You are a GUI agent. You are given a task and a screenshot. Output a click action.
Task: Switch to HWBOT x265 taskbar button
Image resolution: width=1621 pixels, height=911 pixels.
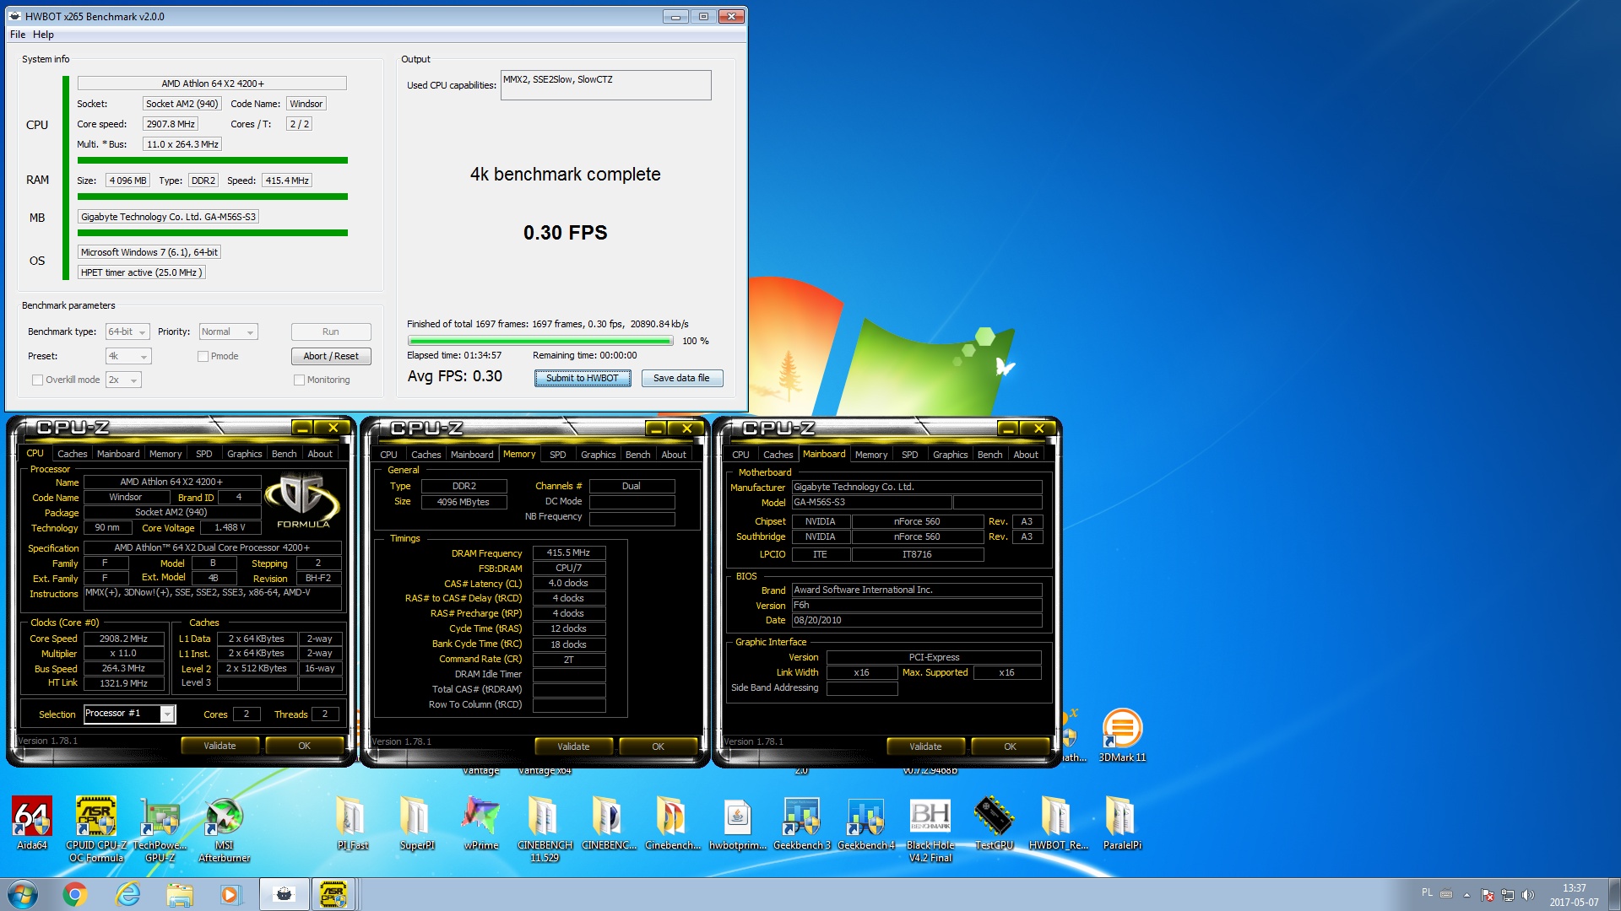284,894
